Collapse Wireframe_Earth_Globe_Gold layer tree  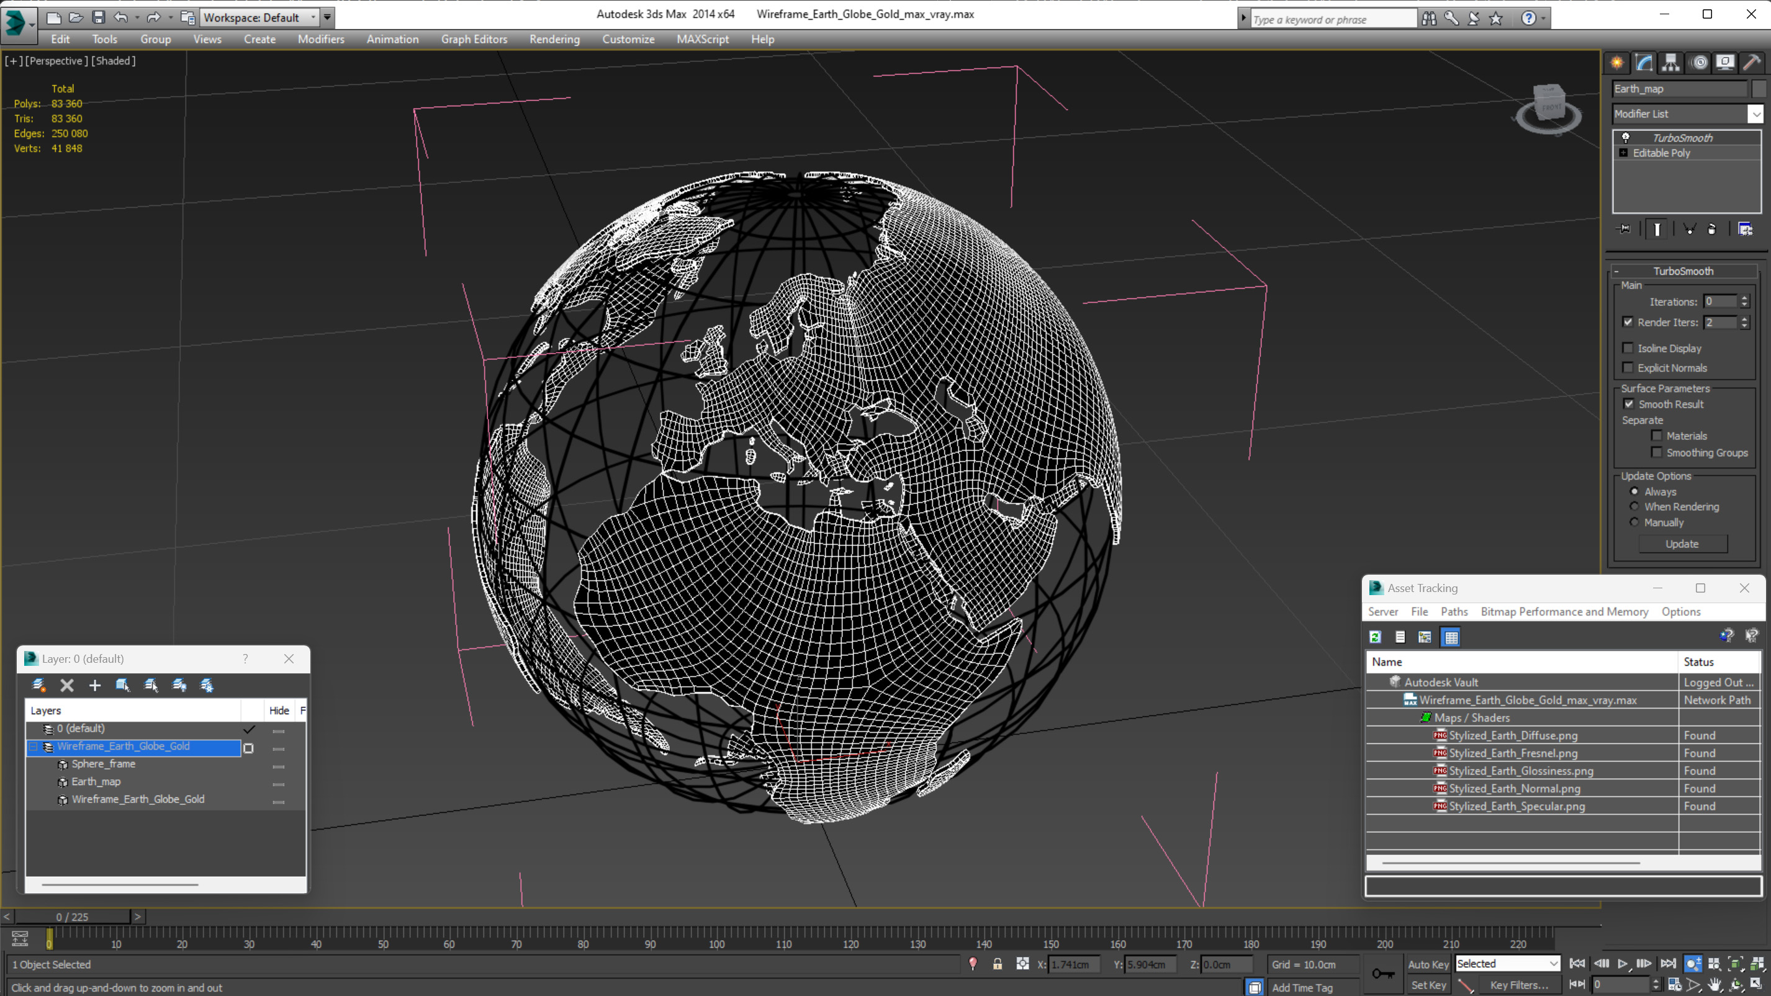click(x=34, y=746)
